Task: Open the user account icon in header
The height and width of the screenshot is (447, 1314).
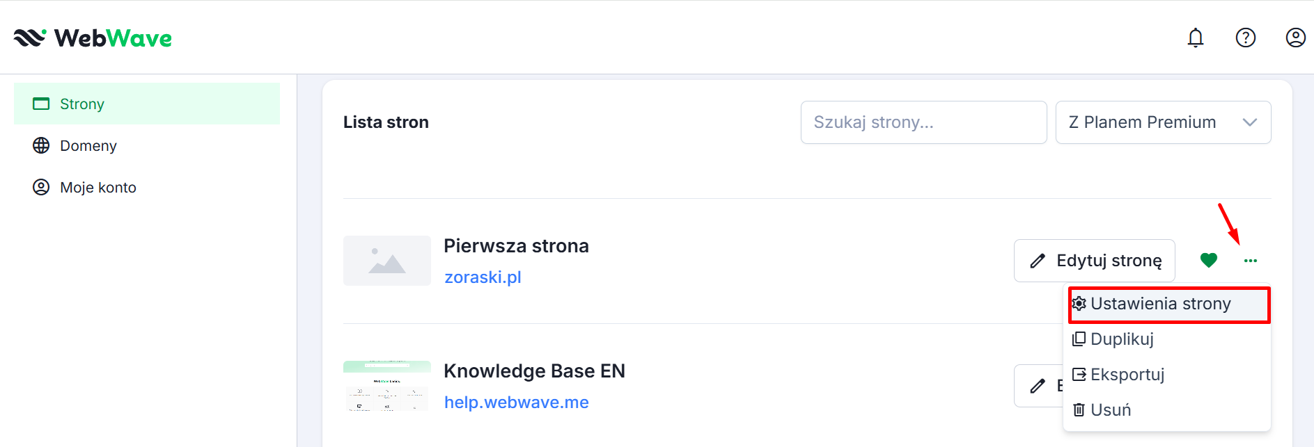Action: pos(1295,38)
